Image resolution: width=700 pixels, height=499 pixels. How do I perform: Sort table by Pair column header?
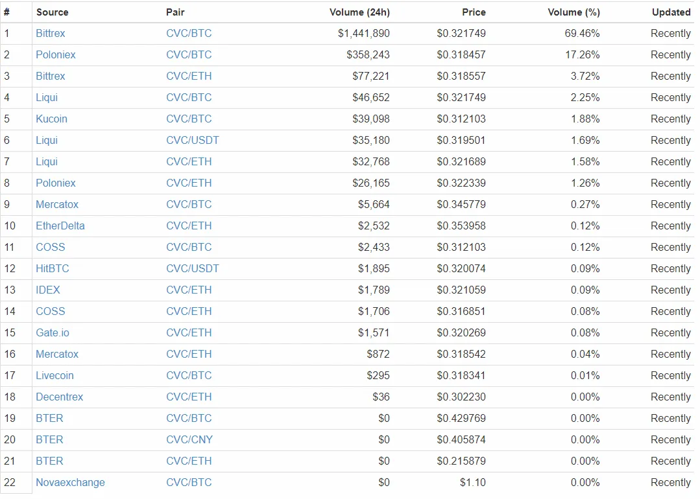[x=175, y=12]
